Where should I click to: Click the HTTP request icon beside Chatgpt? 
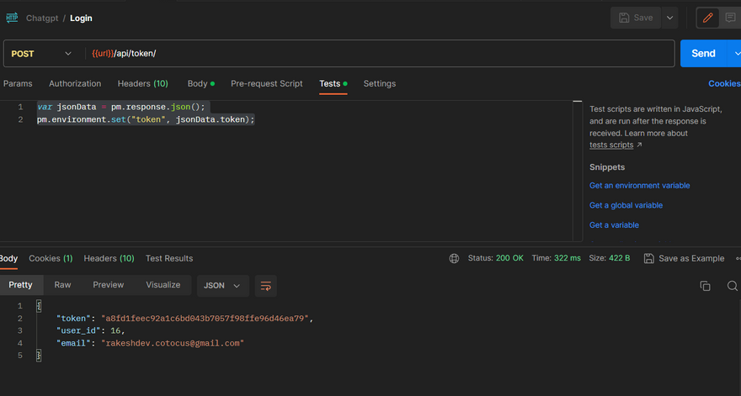pyautogui.click(x=12, y=18)
